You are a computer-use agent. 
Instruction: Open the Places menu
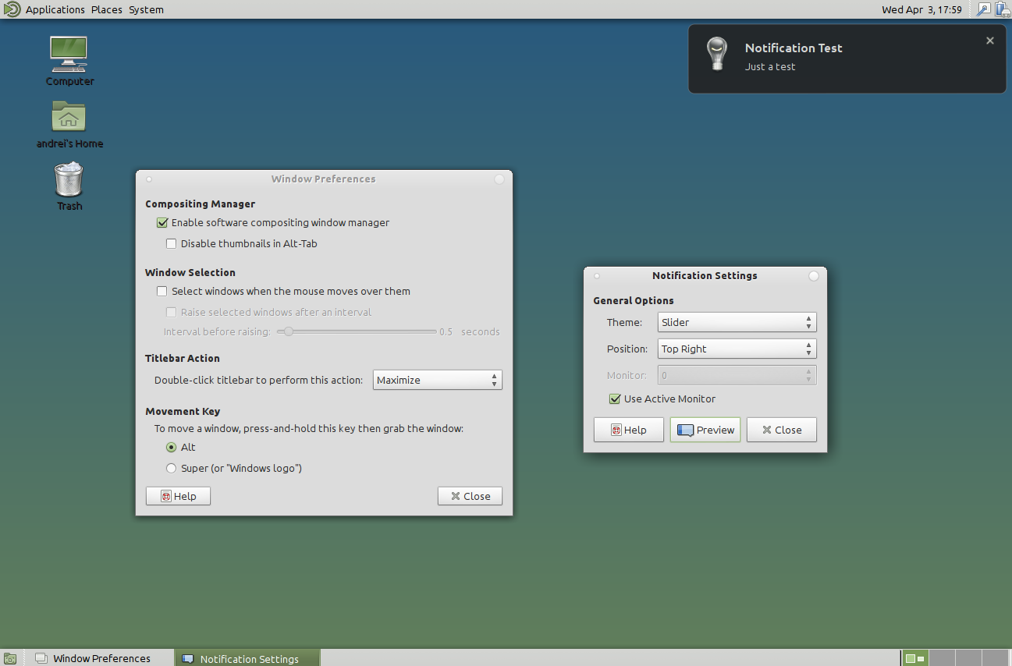click(106, 9)
